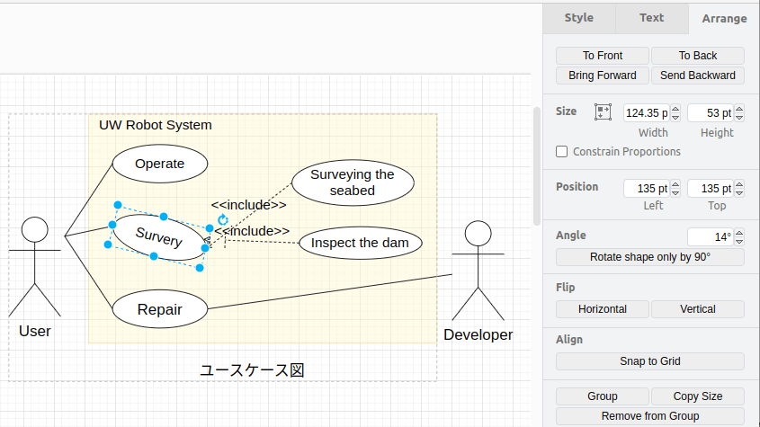760x427 pixels.
Task: Open the Arrange tab
Action: (724, 18)
